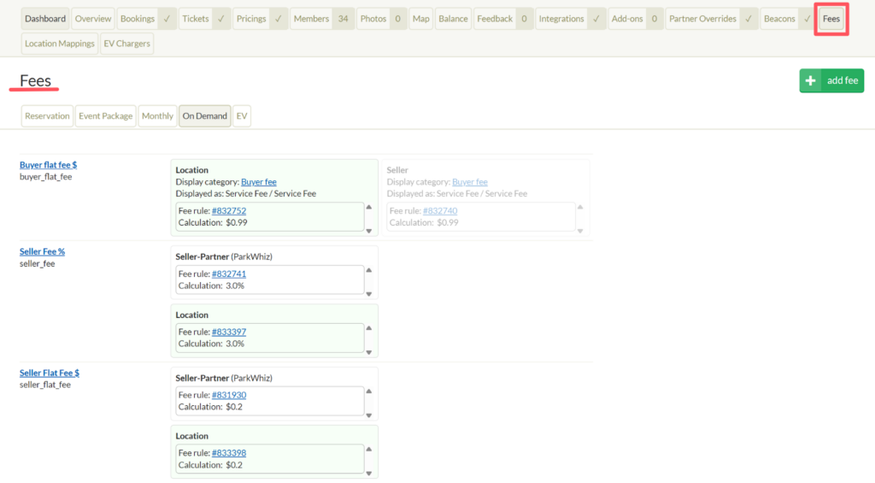The image size is (875, 483).
Task: Open fee rule #833397 link
Action: 229,332
